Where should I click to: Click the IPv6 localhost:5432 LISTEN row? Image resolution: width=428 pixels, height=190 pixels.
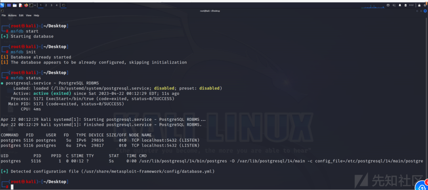click(100, 140)
